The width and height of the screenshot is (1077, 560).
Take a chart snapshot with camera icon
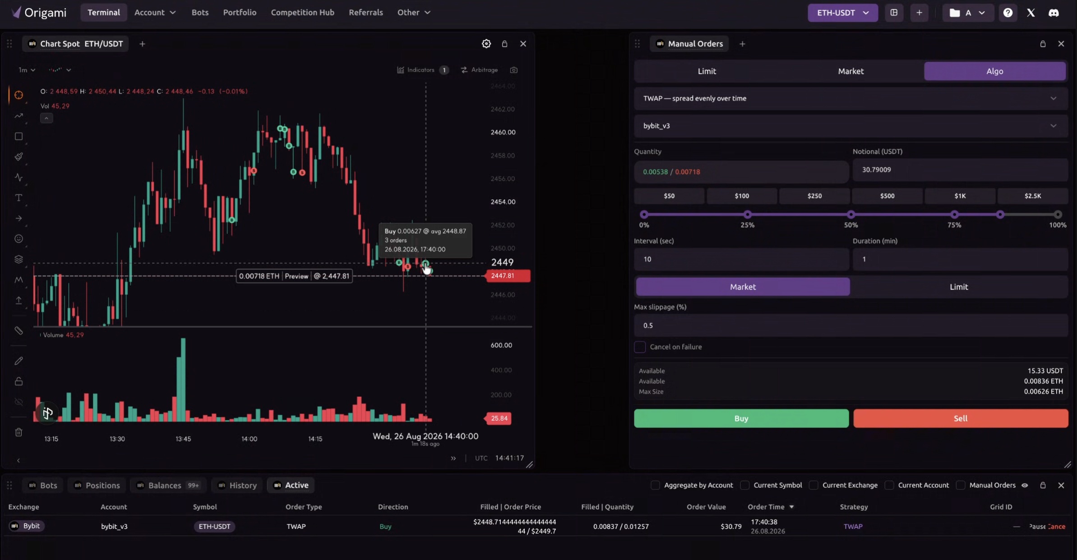pyautogui.click(x=514, y=70)
